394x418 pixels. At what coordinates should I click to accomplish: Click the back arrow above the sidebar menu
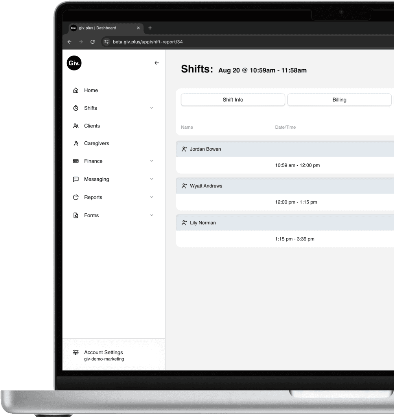156,63
